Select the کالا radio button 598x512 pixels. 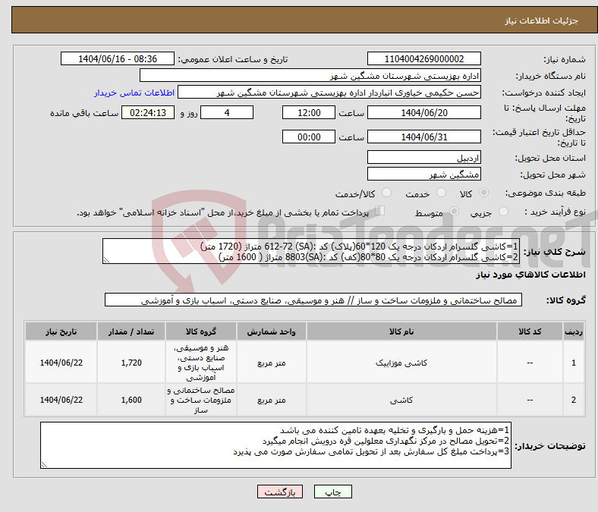tap(483, 193)
